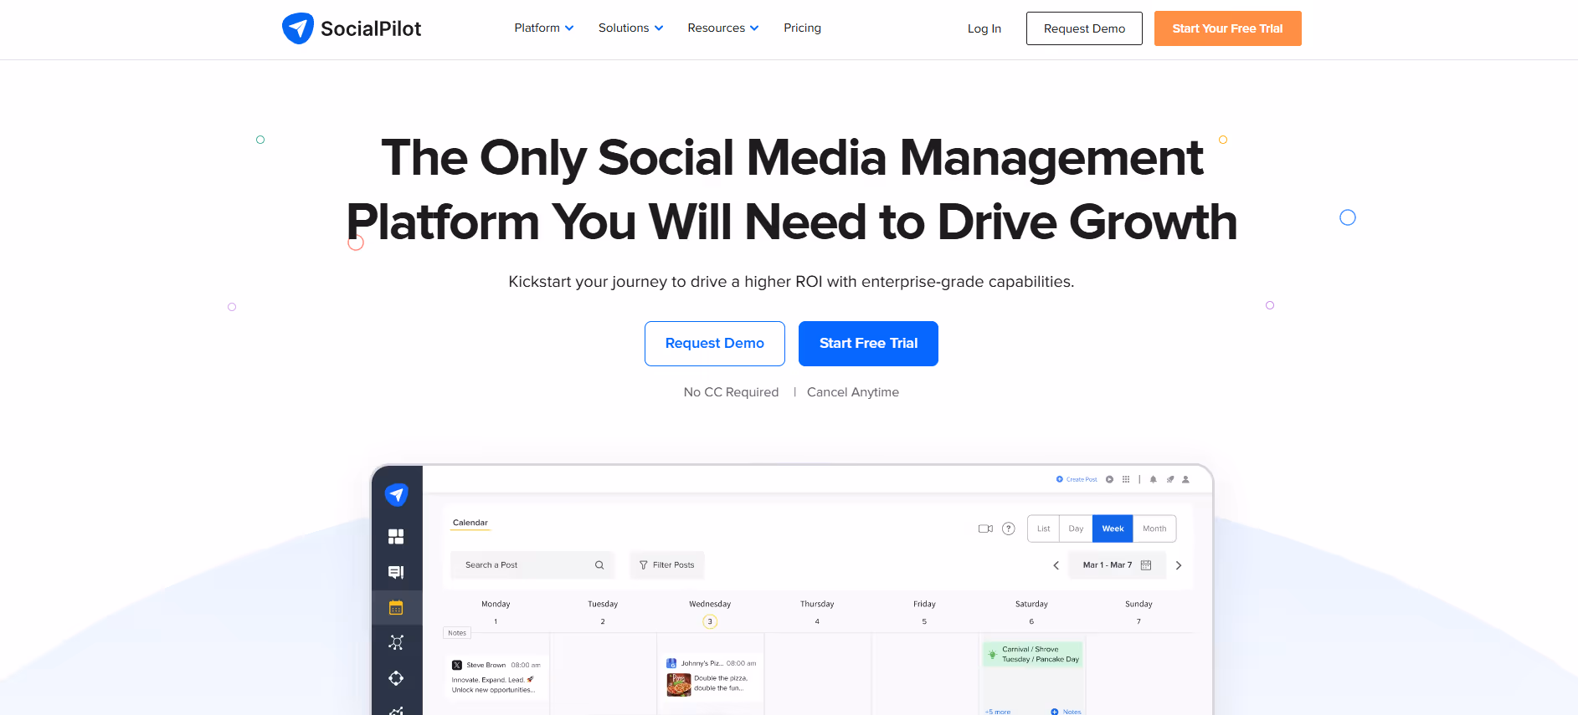1578x715 pixels.
Task: Click the Friday column header
Action: (x=924, y=604)
